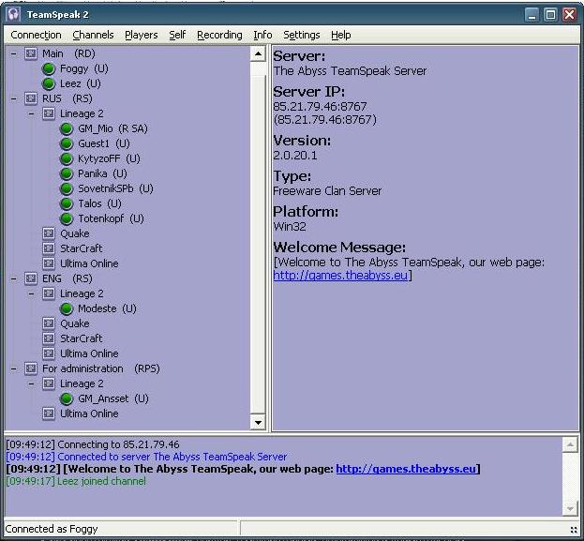Click the Quake channel icon under RUS
Image resolution: width=584 pixels, height=541 pixels.
(49, 233)
